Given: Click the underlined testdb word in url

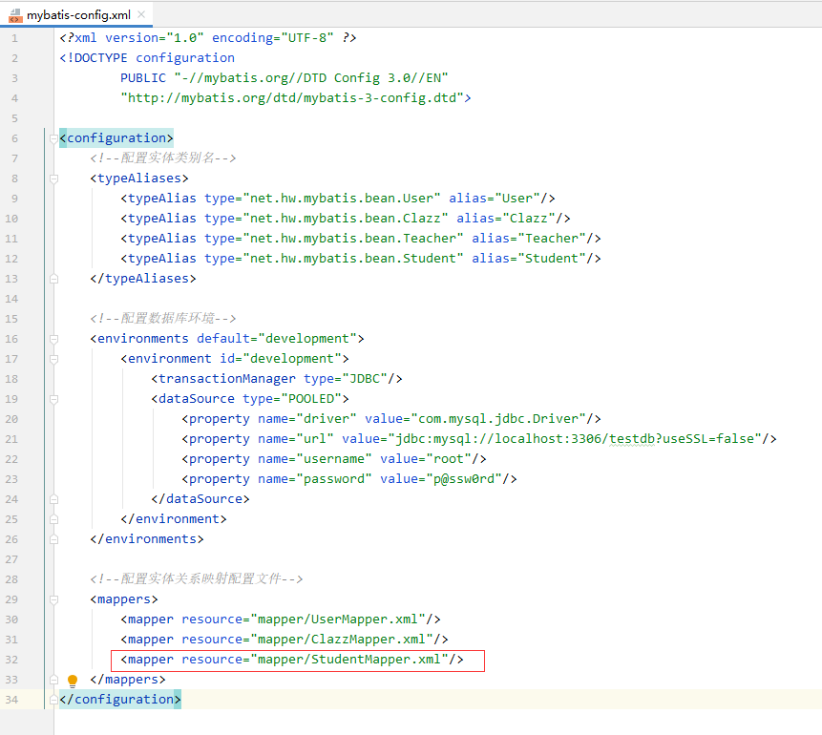Looking at the screenshot, I should 632,439.
